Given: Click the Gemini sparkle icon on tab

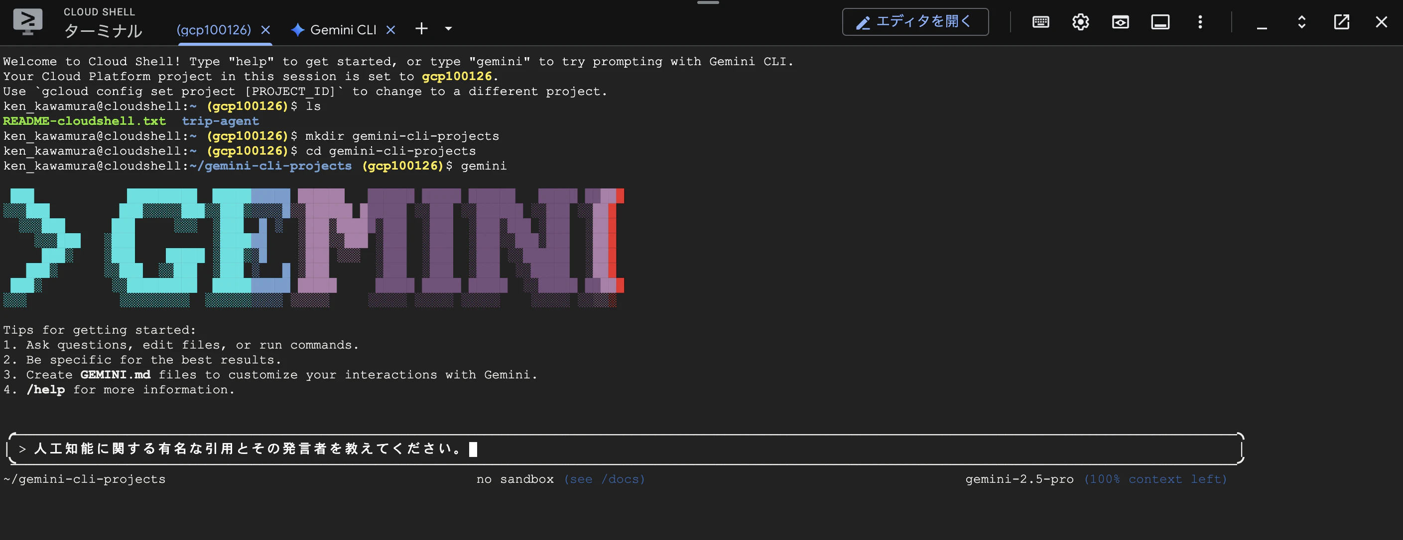Looking at the screenshot, I should 297,30.
